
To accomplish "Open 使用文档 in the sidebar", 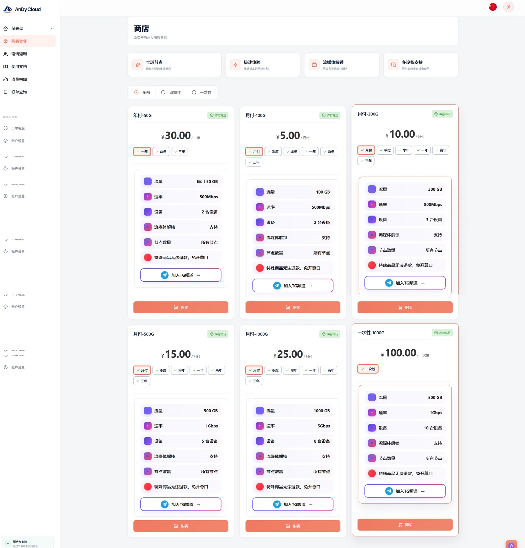I will coord(28,67).
